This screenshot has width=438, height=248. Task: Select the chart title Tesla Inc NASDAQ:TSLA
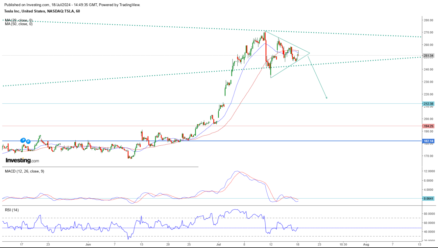pyautogui.click(x=42, y=11)
